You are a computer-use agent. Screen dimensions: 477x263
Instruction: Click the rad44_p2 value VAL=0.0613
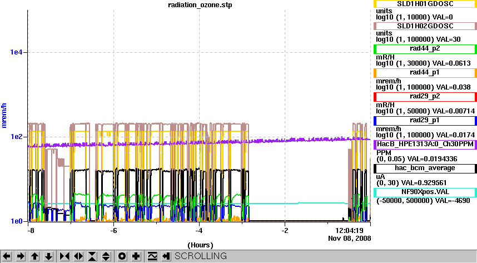pyautogui.click(x=451, y=63)
